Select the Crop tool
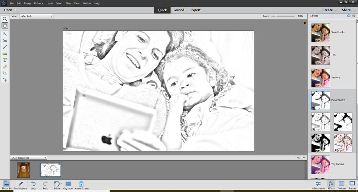The height and width of the screenshot is (192, 358). pos(5,73)
